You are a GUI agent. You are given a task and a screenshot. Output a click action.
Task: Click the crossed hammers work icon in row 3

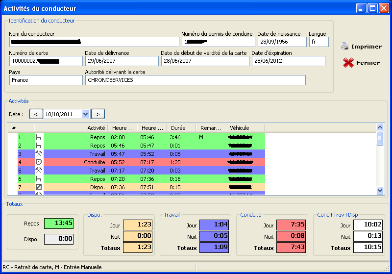coord(39,154)
